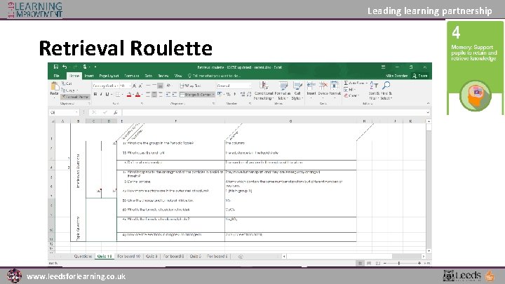
Task: Click the Format cells icon
Action: point(335,86)
